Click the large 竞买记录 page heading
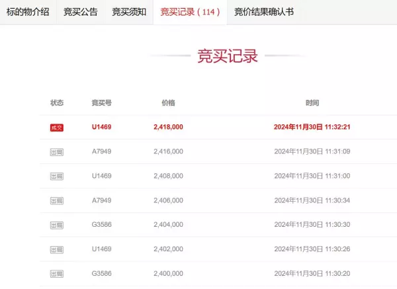 pyautogui.click(x=228, y=56)
